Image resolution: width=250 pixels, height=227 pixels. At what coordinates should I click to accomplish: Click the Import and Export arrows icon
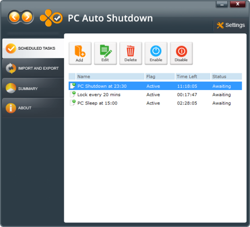(x=11, y=68)
